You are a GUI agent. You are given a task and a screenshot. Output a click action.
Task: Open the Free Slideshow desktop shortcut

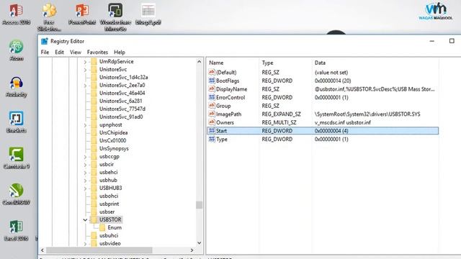(49, 17)
